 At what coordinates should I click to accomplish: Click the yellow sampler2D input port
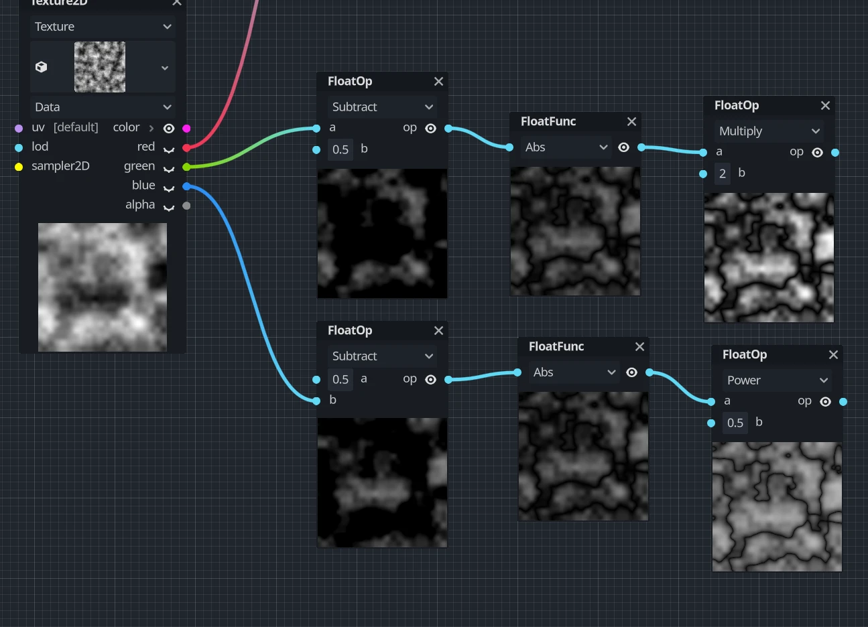click(19, 167)
